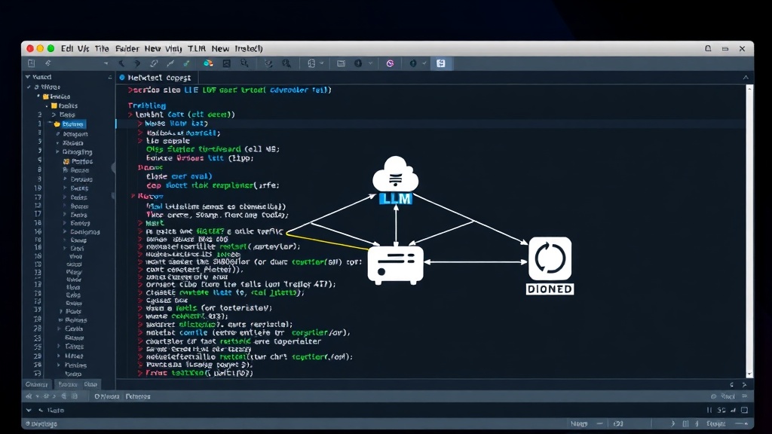Open the TLIA menu
This screenshot has height=434, width=772.
click(197, 48)
